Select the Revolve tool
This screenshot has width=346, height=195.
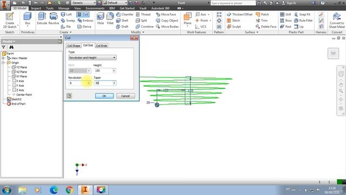[54, 18]
